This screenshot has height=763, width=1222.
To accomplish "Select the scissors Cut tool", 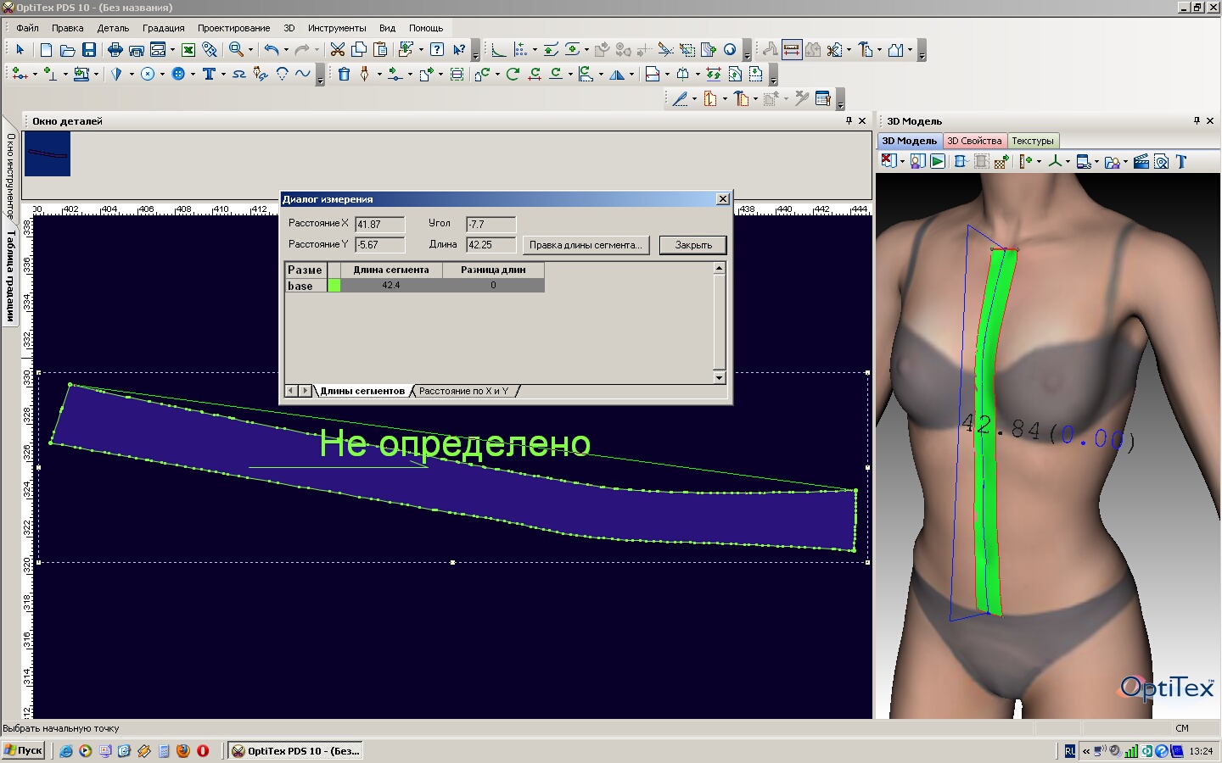I will point(337,50).
